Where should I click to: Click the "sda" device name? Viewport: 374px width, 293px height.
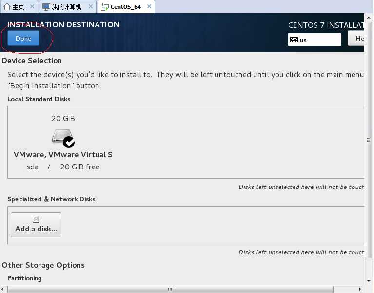coord(33,167)
